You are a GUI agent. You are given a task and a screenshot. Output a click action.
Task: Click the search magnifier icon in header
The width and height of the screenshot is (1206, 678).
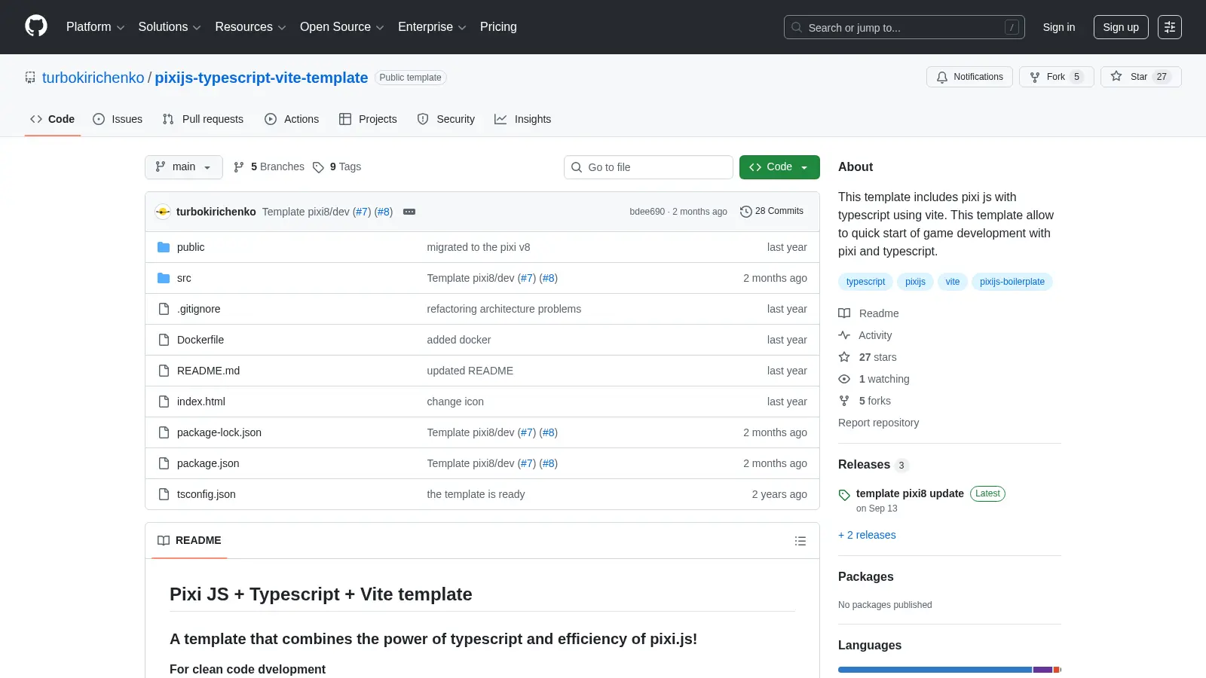pyautogui.click(x=797, y=27)
